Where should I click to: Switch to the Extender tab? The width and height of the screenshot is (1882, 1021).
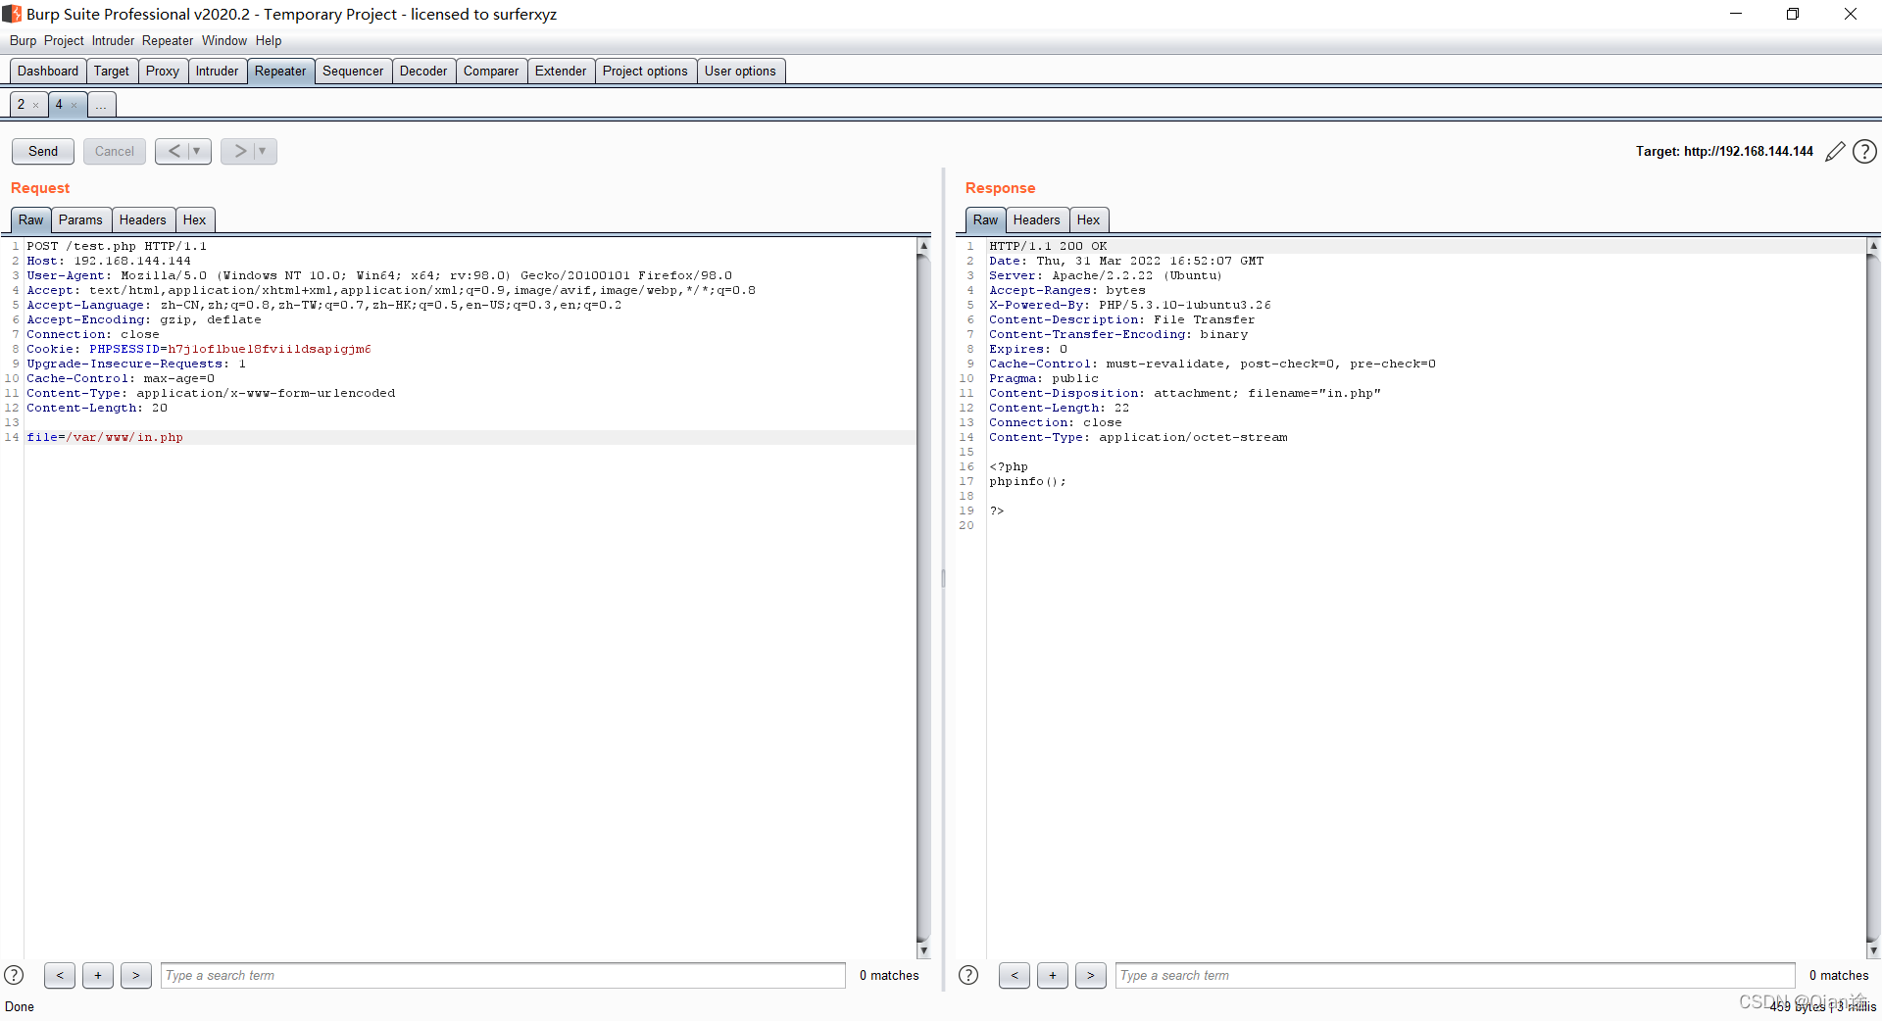point(561,71)
